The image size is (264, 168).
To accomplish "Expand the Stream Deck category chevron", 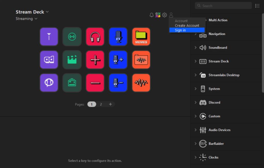I will tap(195, 61).
